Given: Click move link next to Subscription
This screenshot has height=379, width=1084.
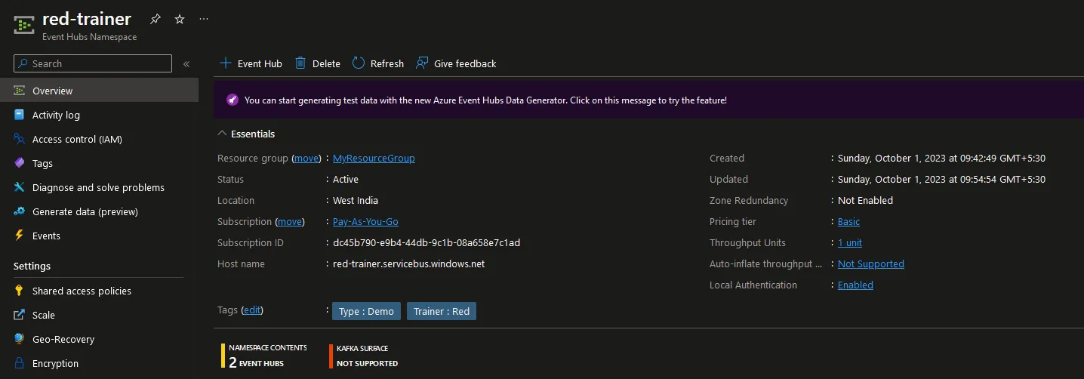Looking at the screenshot, I should tap(290, 221).
